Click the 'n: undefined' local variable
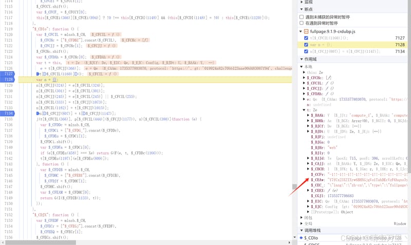This screenshot has height=245, width=411. pos(319,105)
